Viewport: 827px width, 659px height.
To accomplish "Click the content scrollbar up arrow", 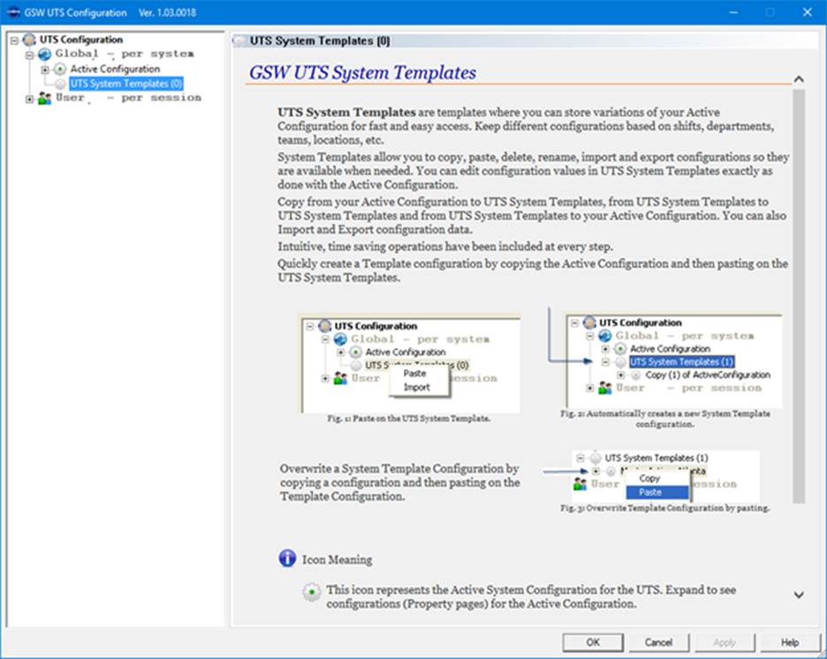I will tap(799, 80).
